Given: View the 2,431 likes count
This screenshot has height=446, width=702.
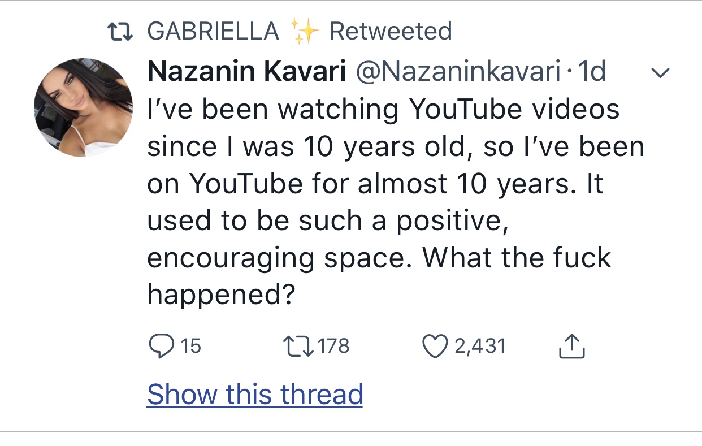Looking at the screenshot, I should [479, 345].
